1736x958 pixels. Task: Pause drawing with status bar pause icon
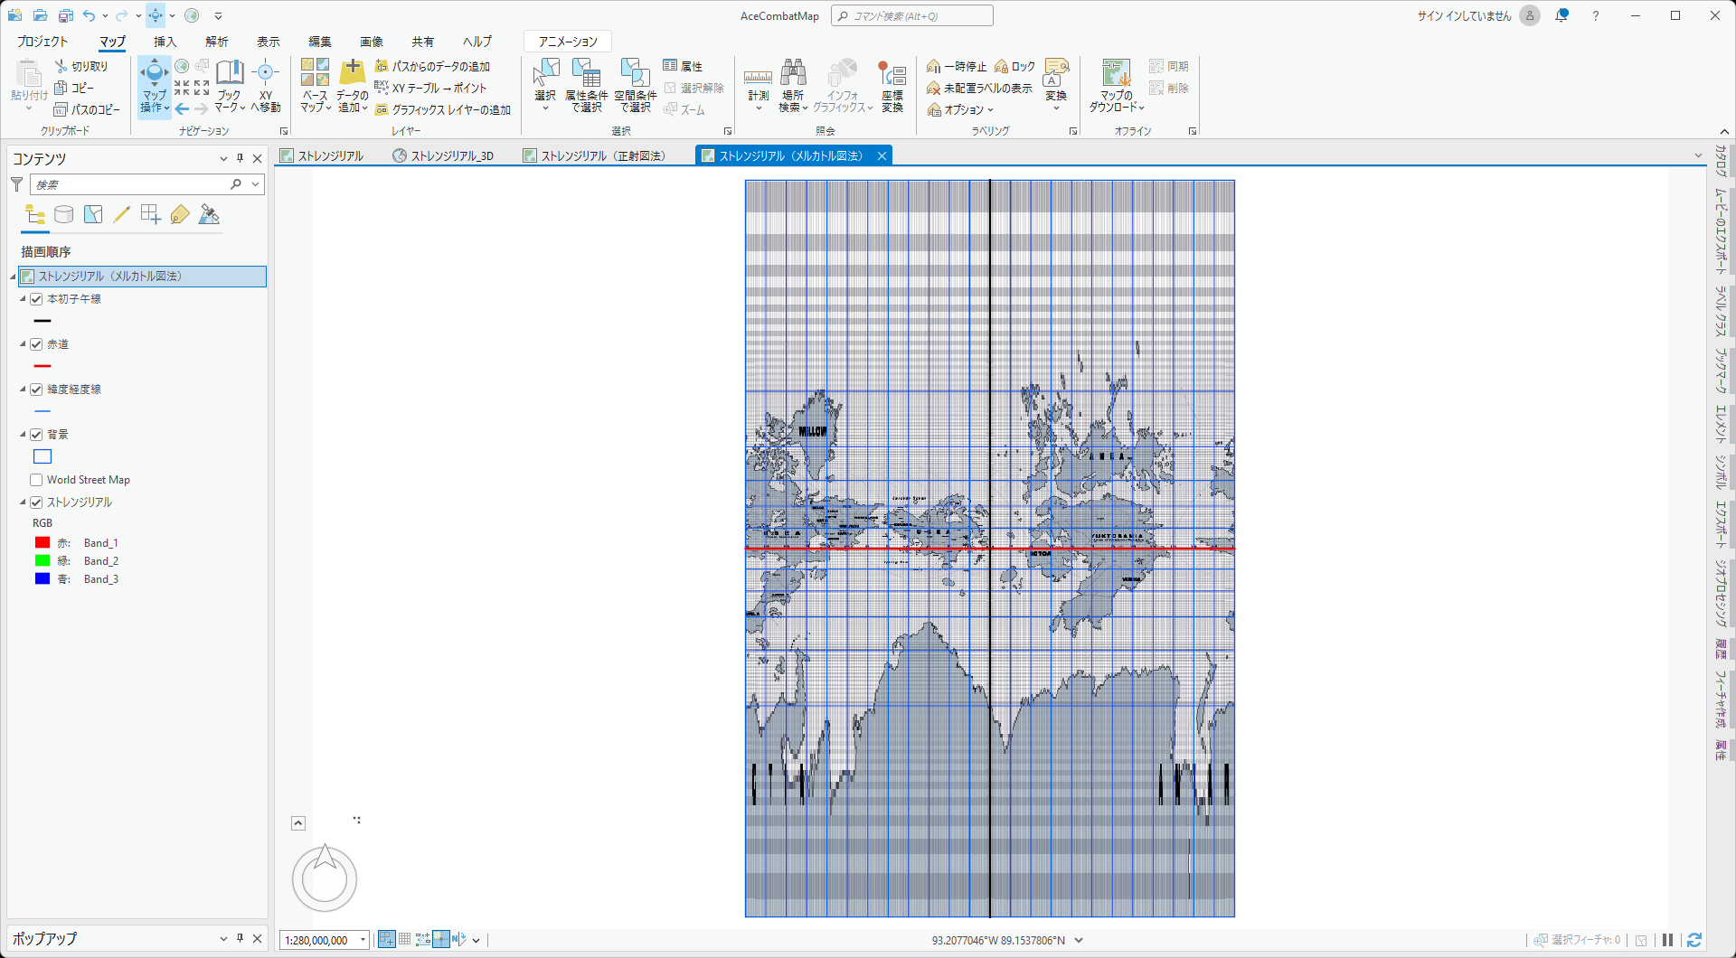tap(1667, 940)
